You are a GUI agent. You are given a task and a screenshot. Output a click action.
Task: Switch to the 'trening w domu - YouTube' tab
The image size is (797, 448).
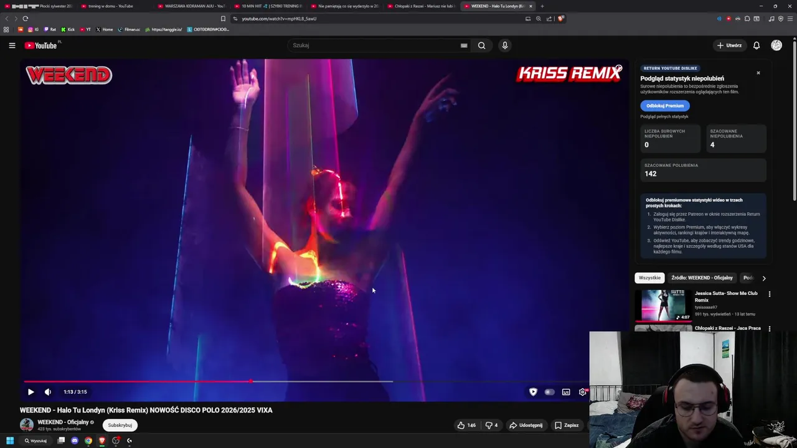coord(115,6)
